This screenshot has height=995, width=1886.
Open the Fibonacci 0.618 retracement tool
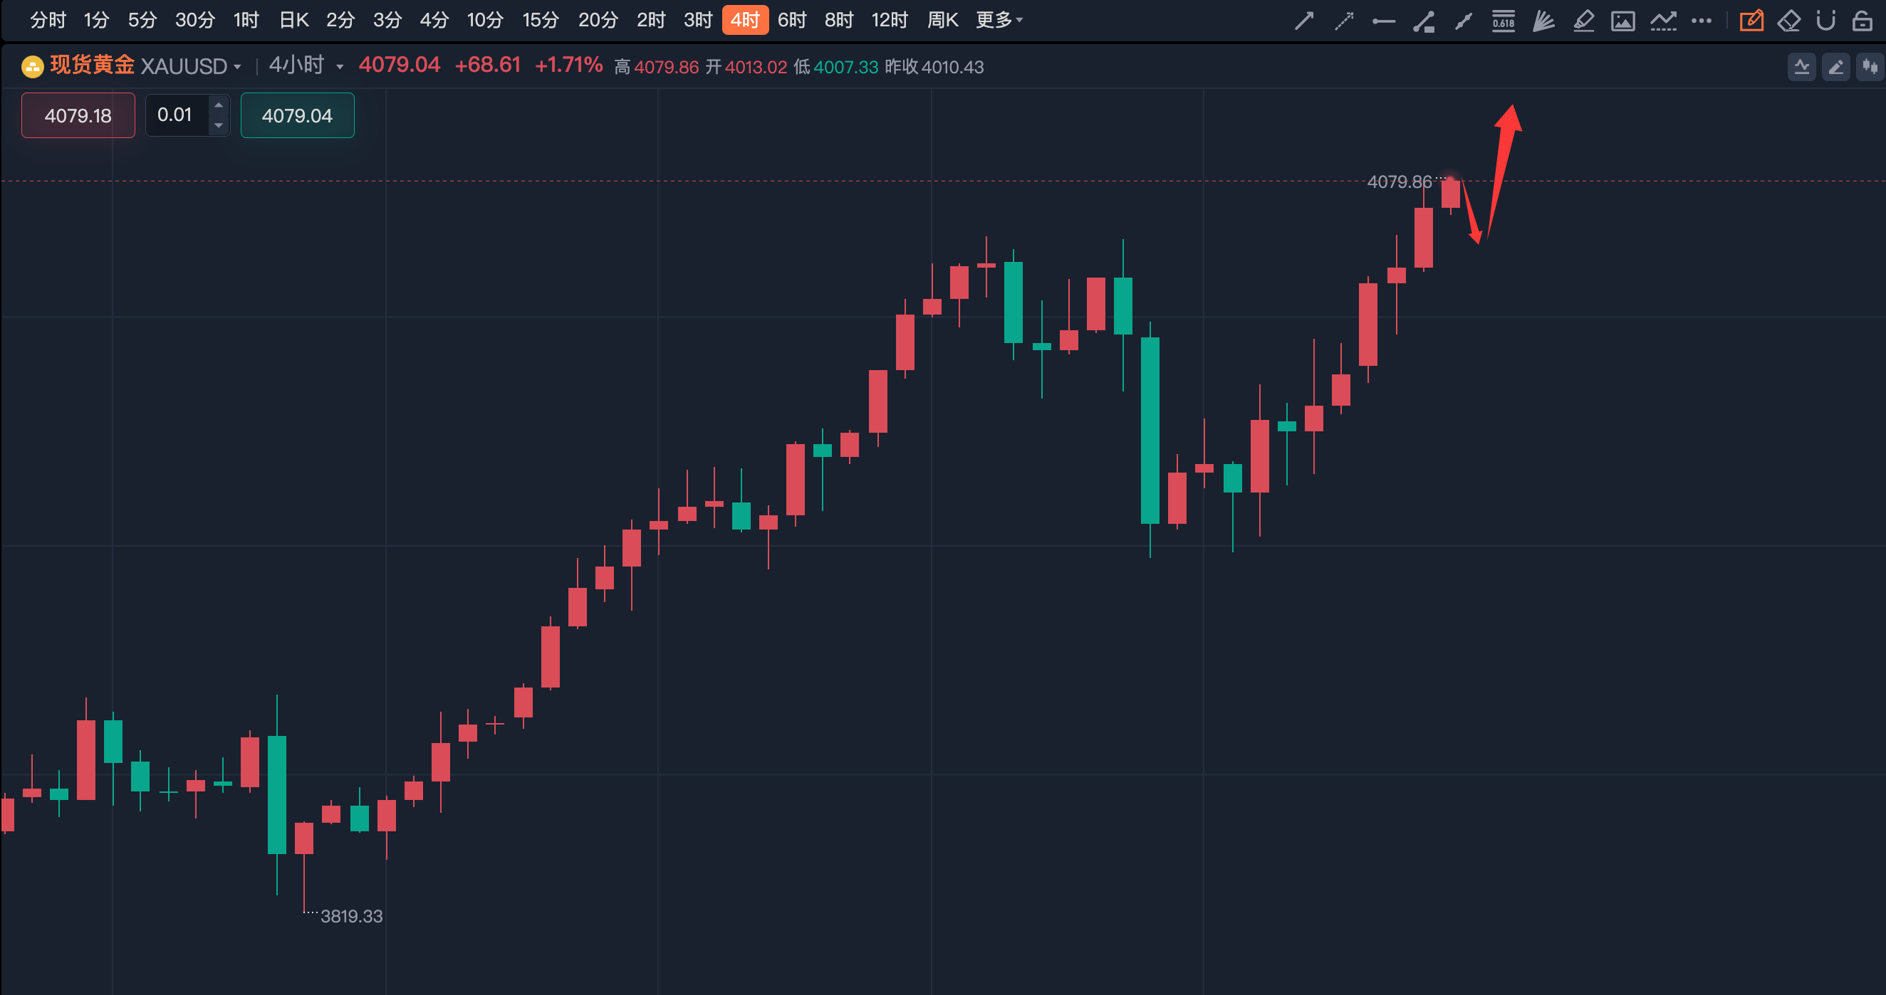point(1503,21)
